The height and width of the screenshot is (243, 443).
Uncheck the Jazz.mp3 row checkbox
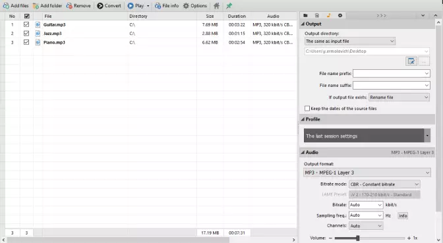[x=26, y=34]
